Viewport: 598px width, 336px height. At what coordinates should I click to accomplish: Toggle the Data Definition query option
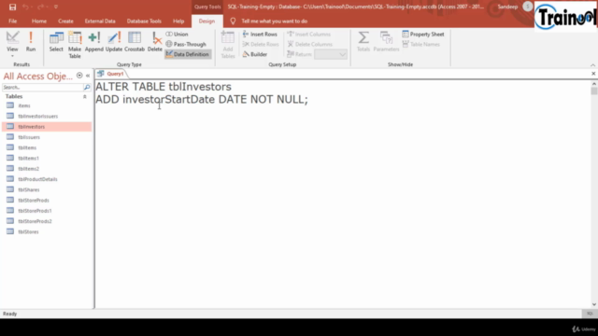click(188, 54)
